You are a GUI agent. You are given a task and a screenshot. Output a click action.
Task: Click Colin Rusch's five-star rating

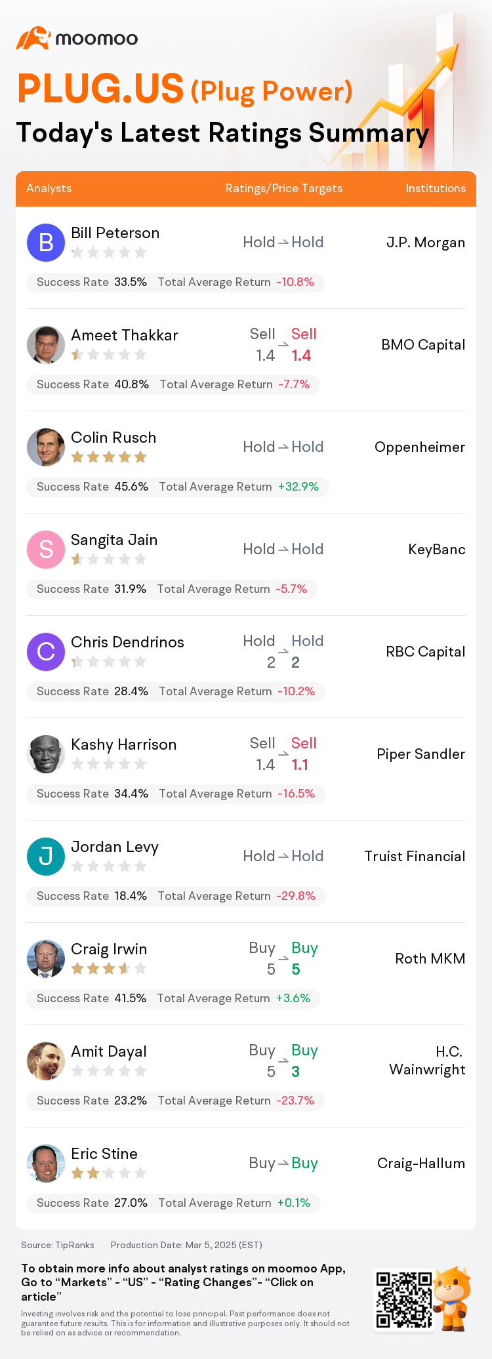pyautogui.click(x=109, y=457)
